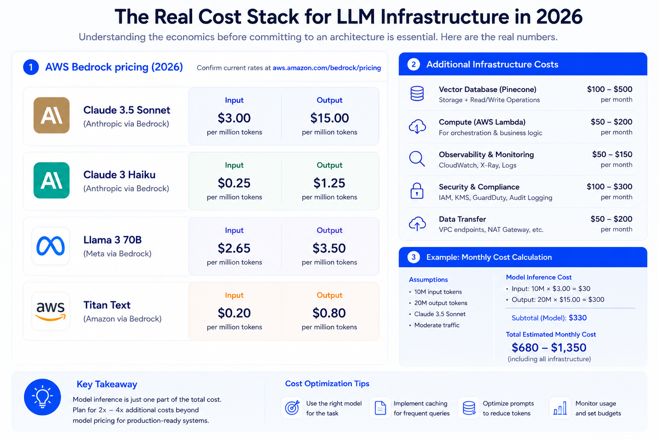Click the "Model Inference Cost" subheading
This screenshot has height=439, width=659.
(x=539, y=277)
